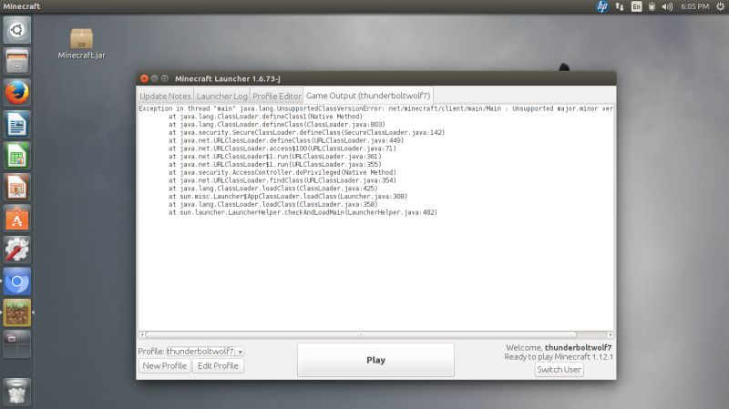The height and width of the screenshot is (409, 729).
Task: Minimize the Minecraft Launcher window
Action: pyautogui.click(x=154, y=78)
